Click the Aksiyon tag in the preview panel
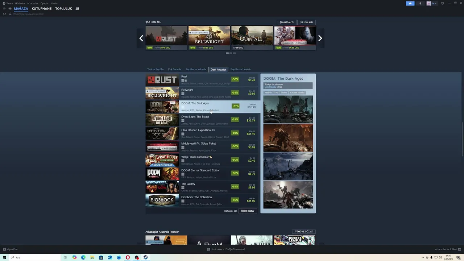The height and width of the screenshot is (261, 464). pos(268,93)
